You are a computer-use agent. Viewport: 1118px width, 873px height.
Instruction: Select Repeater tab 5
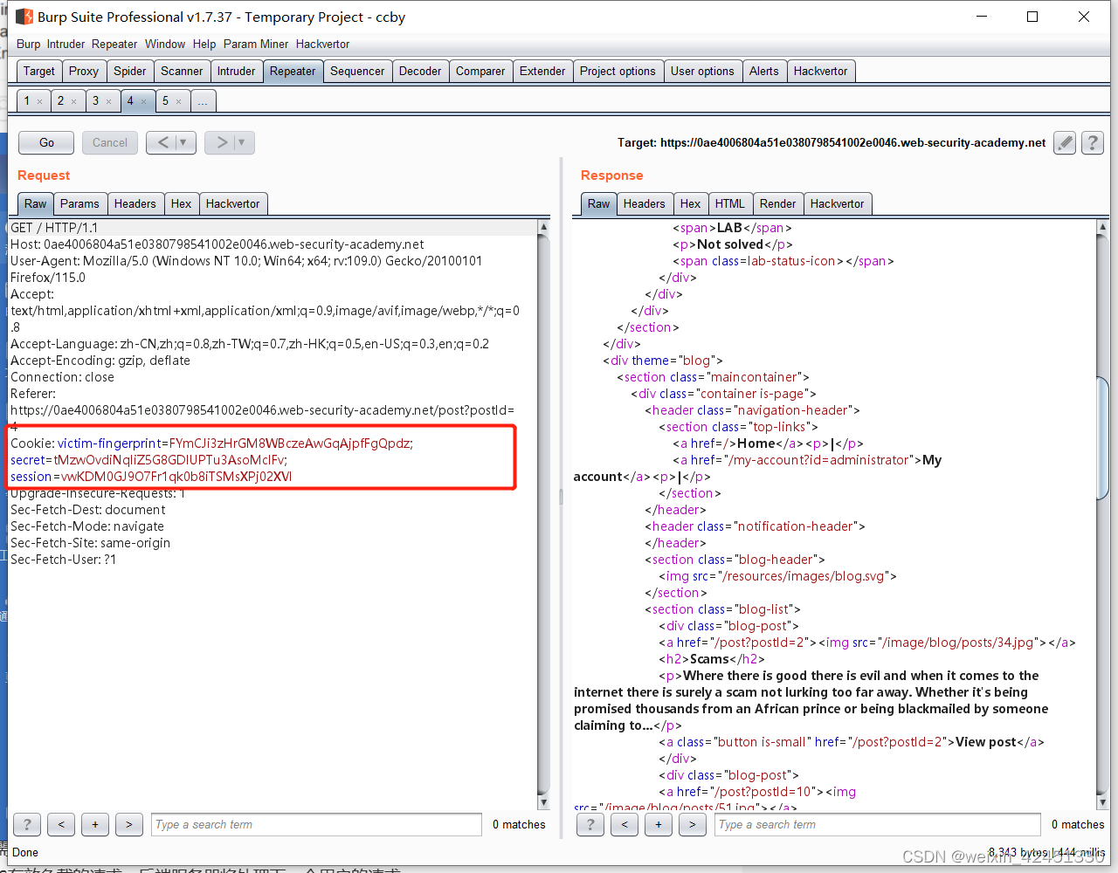pos(166,101)
